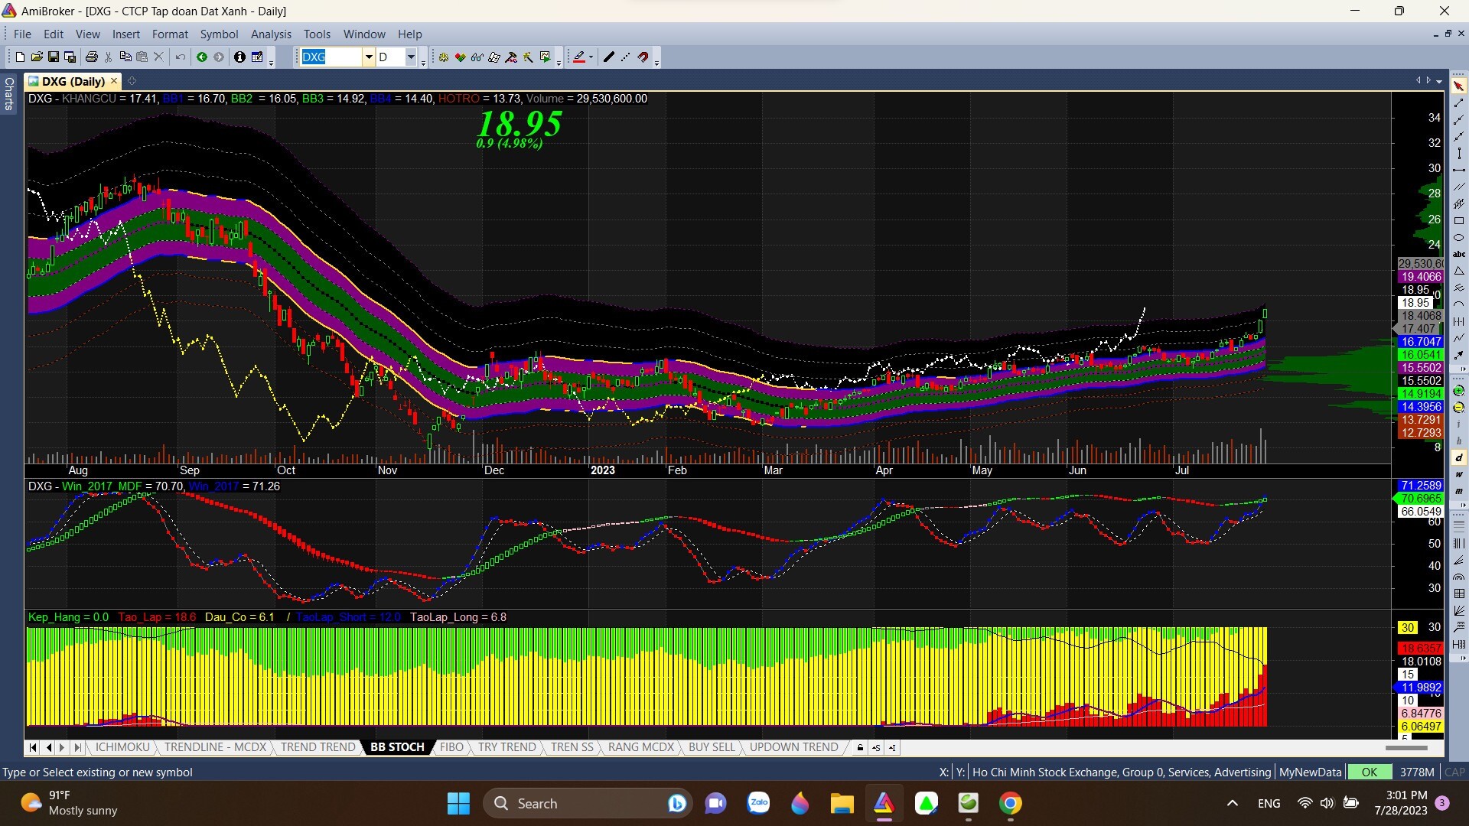Switch to hourly 'h' interval
The width and height of the screenshot is (1469, 826).
1459,441
